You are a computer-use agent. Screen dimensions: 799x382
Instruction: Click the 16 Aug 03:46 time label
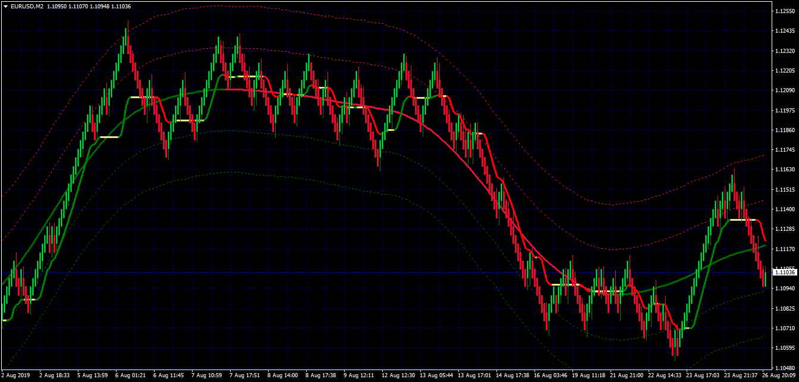551,376
